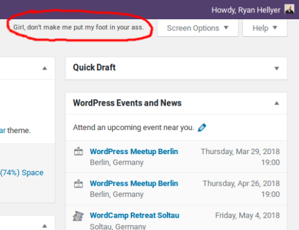
Task: Collapse the bottom-left dashboard widget
Action: (x=45, y=226)
